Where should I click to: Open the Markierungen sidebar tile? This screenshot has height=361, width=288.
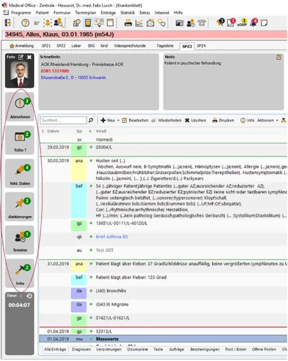pyautogui.click(x=20, y=207)
